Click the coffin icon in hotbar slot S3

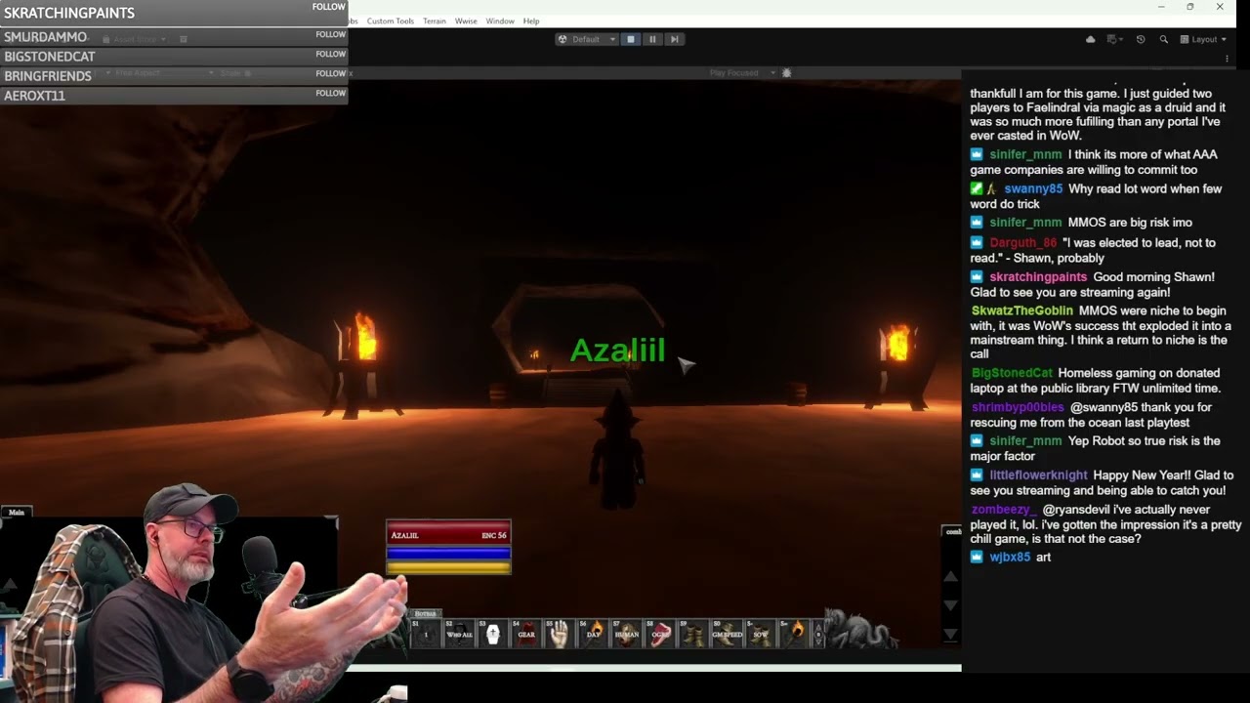coord(493,634)
